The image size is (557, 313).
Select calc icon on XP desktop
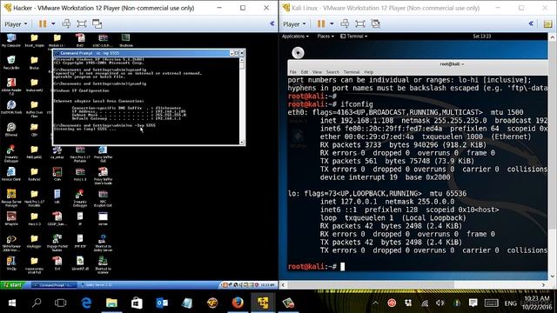click(x=57, y=196)
